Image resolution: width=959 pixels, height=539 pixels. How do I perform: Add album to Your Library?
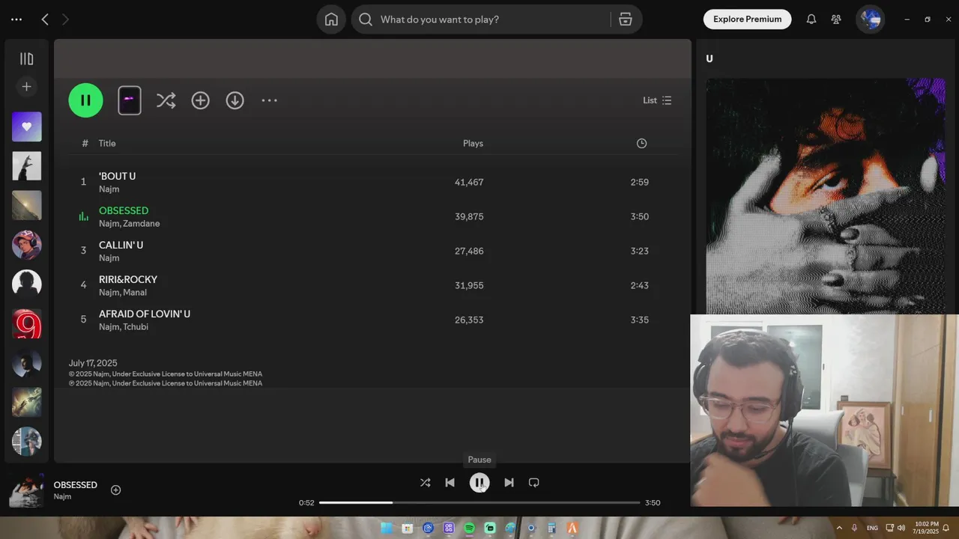(x=200, y=100)
